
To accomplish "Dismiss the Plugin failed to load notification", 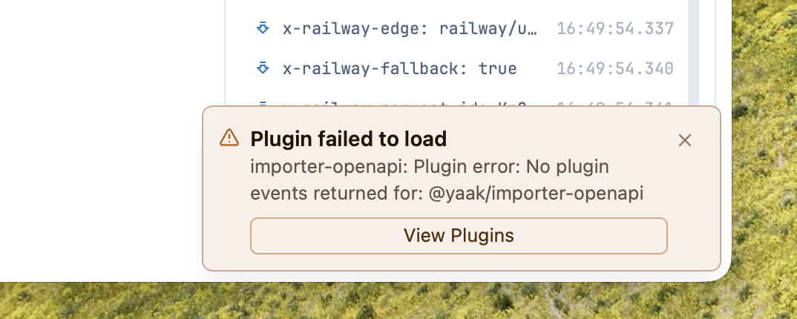I will 684,140.
